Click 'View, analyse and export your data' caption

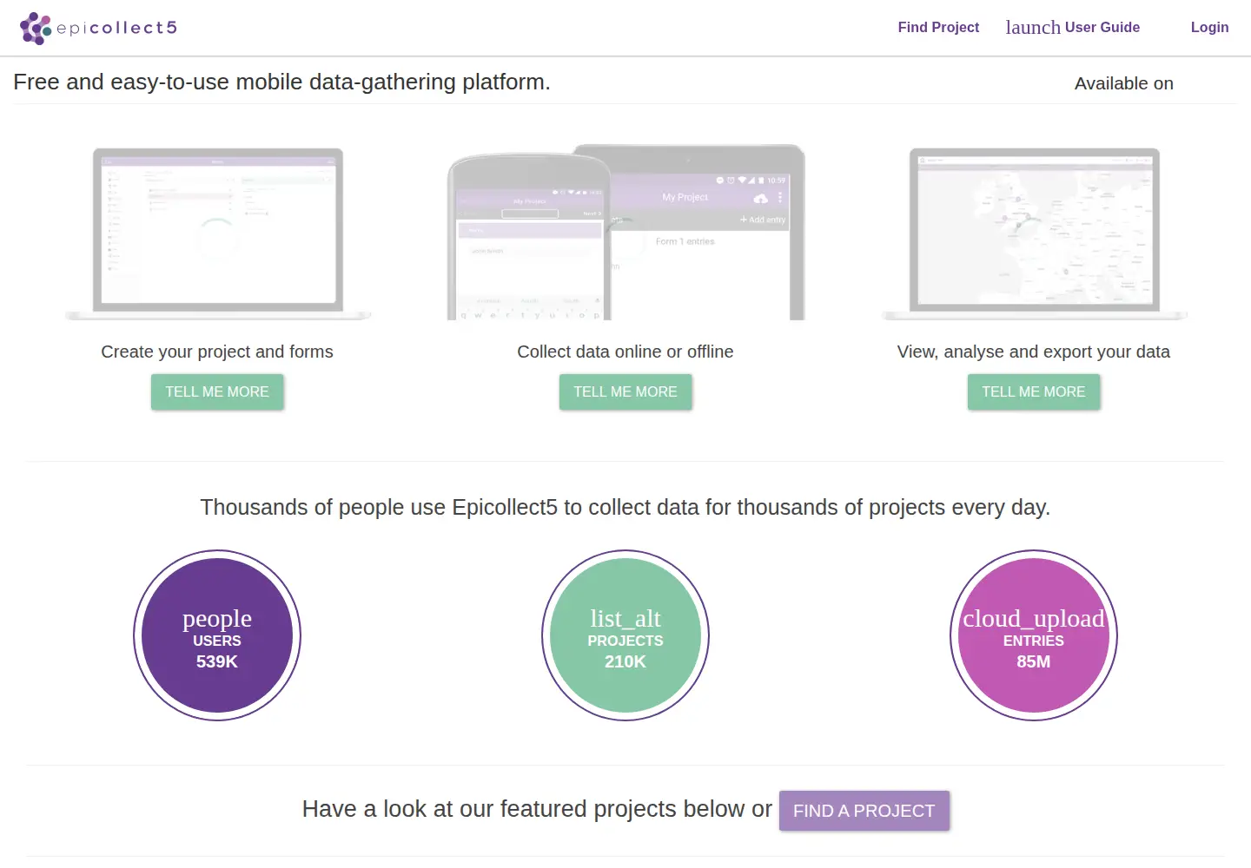1034,352
